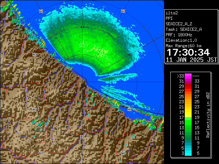The width and height of the screenshot is (219, 164).
Task: Click the radar center where crosshair lines meet
Action: 82,82
